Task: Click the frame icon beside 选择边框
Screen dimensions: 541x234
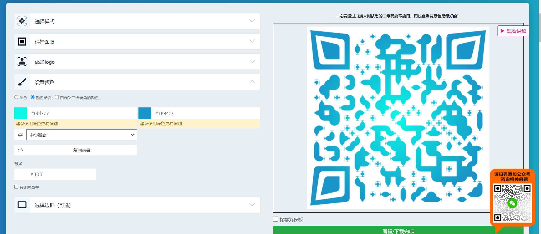Action: click(22, 205)
